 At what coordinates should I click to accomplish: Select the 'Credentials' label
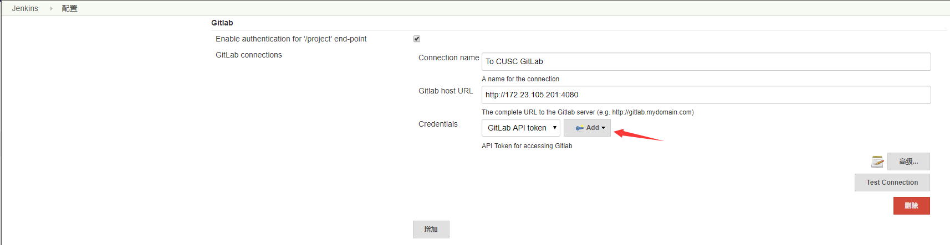coord(438,124)
